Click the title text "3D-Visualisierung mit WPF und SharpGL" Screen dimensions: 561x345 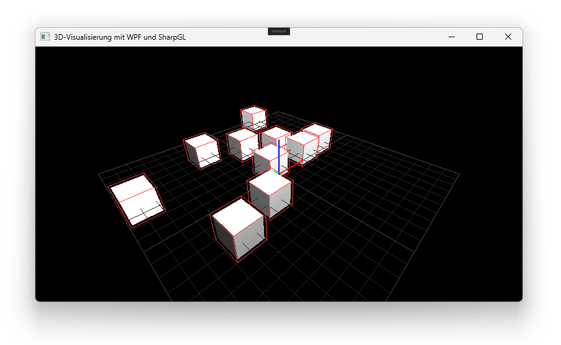(x=120, y=37)
